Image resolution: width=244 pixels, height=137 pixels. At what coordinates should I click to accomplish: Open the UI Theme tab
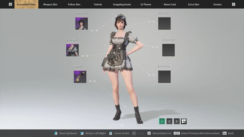tap(146, 5)
